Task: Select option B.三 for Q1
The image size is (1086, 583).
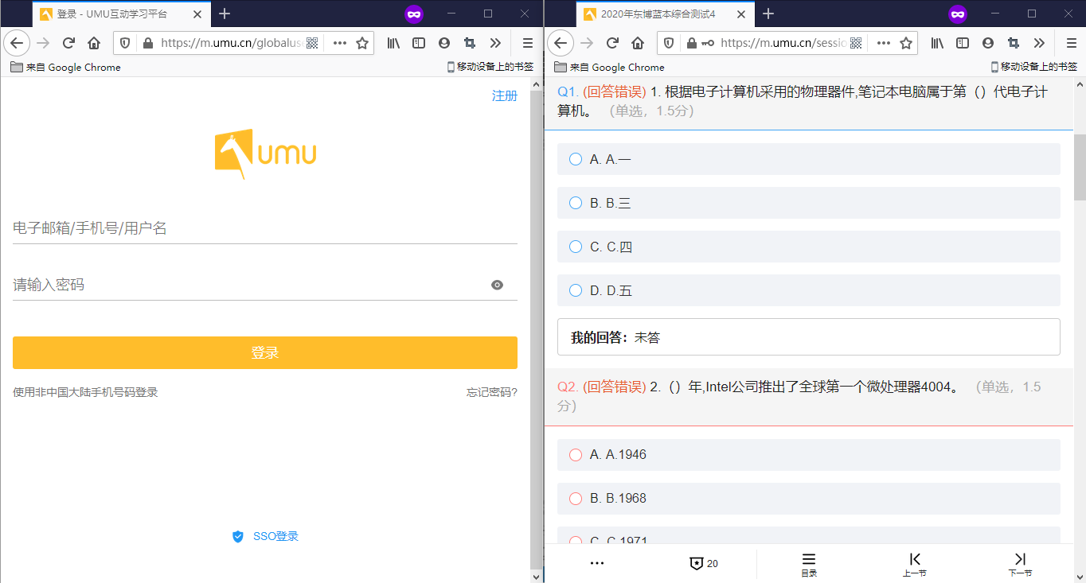Action: pyautogui.click(x=809, y=203)
